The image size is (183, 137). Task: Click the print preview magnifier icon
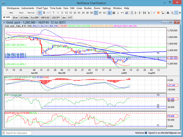172,13
